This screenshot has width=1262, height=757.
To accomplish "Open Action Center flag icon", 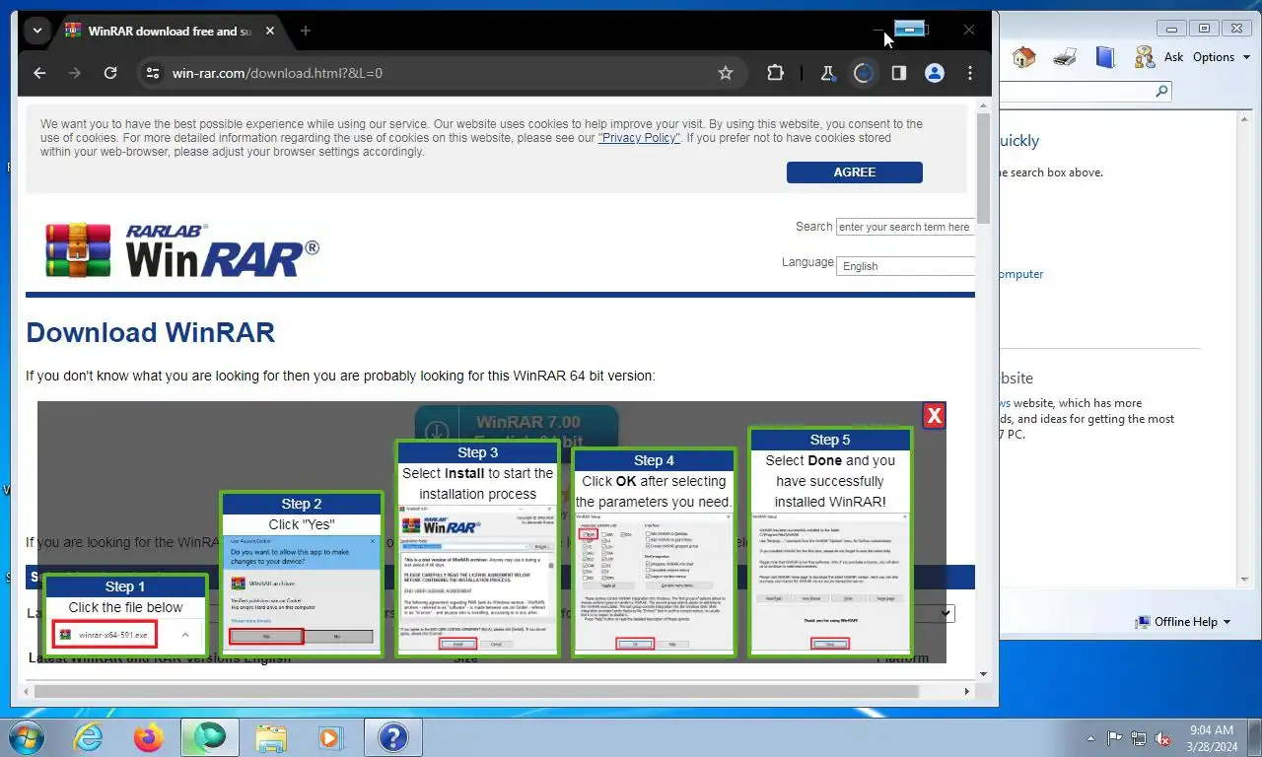I will click(1115, 738).
